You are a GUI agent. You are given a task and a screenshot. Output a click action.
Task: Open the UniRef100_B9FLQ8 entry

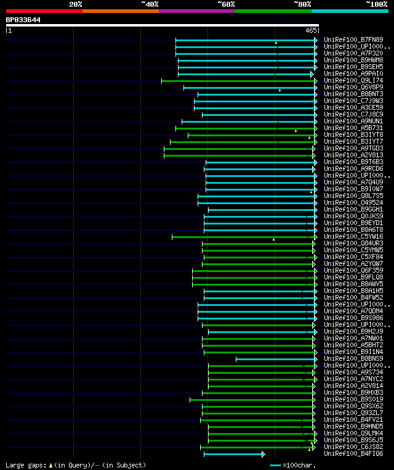tap(353, 278)
